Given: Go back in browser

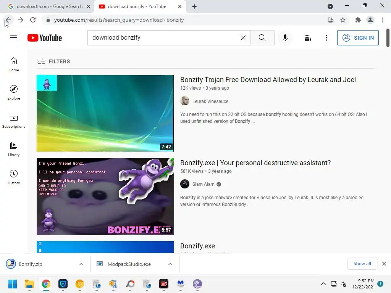Looking at the screenshot, I should pos(8,20).
